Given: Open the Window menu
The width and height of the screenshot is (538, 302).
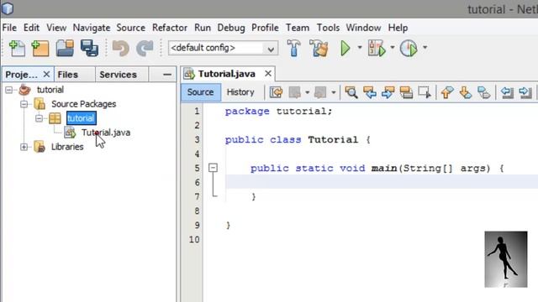Looking at the screenshot, I should coord(363,28).
